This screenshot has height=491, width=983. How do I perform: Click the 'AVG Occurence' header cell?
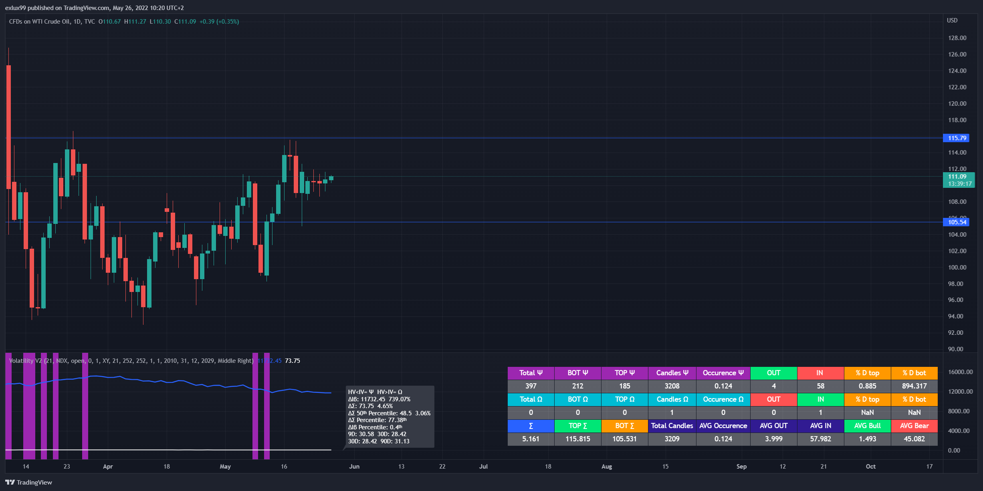click(x=723, y=426)
